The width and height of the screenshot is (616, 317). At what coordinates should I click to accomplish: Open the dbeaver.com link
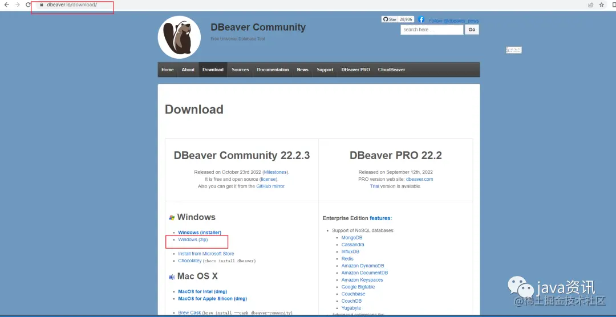(420, 179)
